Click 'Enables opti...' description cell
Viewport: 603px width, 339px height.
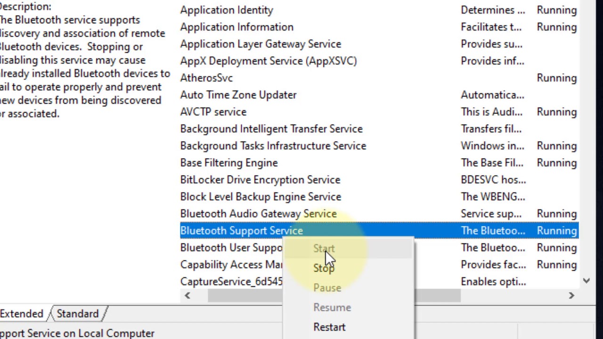click(493, 281)
